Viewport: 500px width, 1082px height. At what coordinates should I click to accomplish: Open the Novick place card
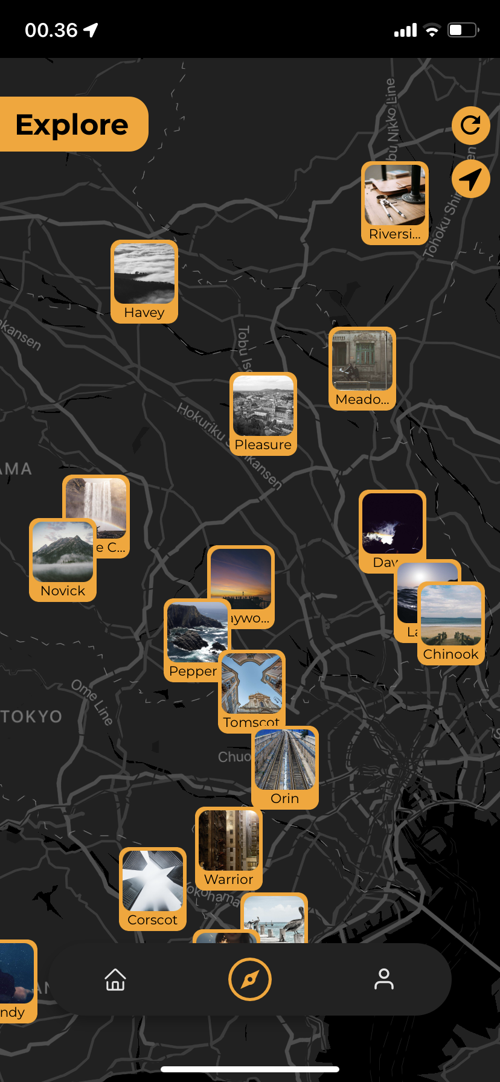click(63, 560)
